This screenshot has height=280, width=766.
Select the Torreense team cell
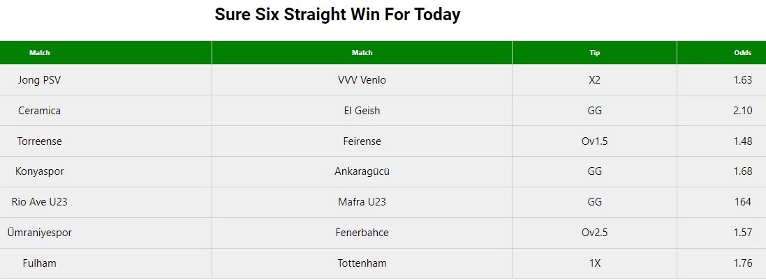[40, 141]
